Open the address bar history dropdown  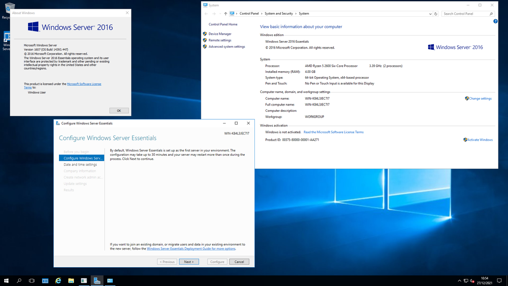click(430, 13)
